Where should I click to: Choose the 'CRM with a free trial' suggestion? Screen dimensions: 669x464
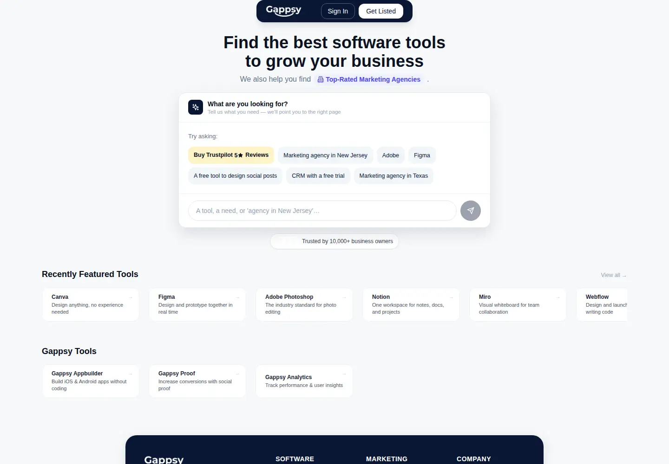pyautogui.click(x=318, y=176)
